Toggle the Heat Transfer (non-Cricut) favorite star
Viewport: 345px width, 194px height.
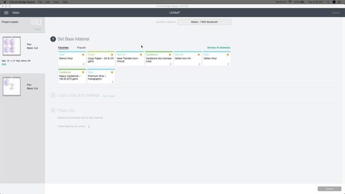pos(141,54)
